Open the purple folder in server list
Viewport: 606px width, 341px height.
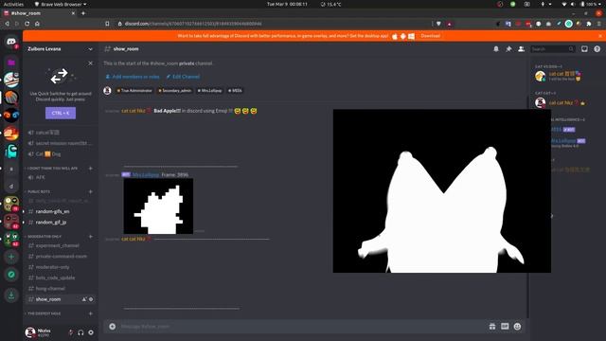11,63
